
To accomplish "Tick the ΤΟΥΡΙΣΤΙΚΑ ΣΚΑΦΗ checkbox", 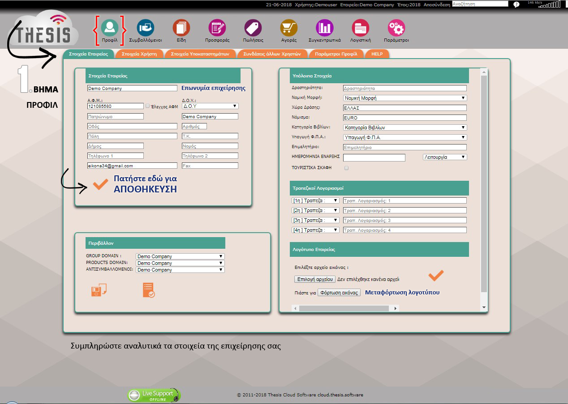I will click(x=346, y=168).
